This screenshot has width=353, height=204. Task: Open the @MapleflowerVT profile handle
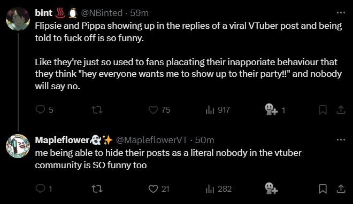tap(151, 140)
